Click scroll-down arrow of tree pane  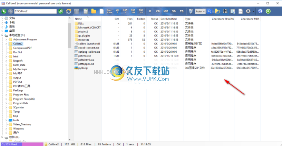69,139
